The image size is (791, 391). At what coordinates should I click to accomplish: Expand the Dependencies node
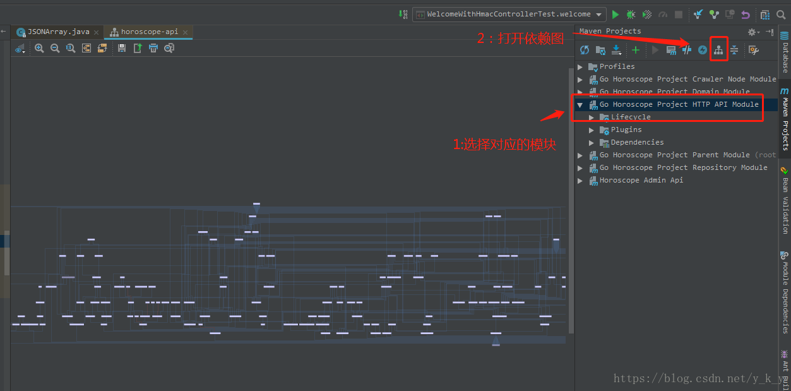592,142
